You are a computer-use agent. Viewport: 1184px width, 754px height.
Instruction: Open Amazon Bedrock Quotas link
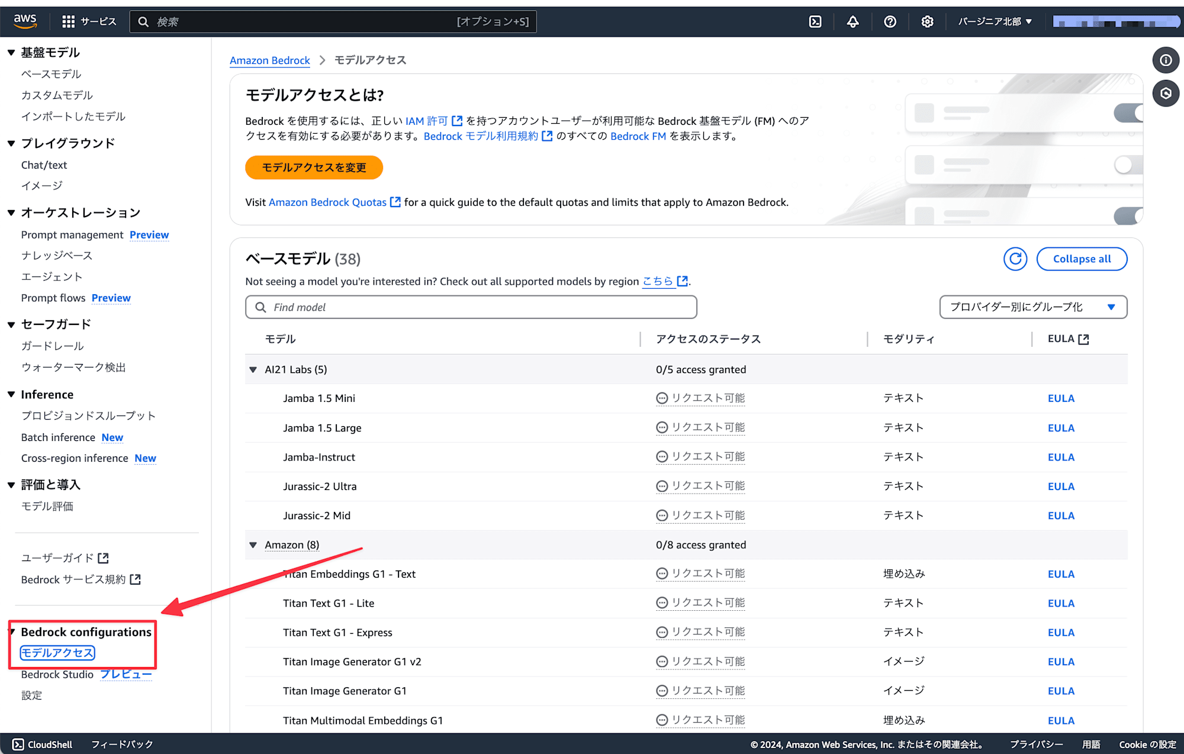(x=327, y=202)
